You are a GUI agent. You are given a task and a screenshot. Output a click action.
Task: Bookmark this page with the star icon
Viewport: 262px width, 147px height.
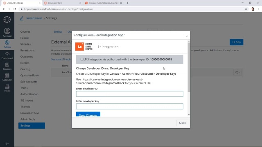coord(246,9)
